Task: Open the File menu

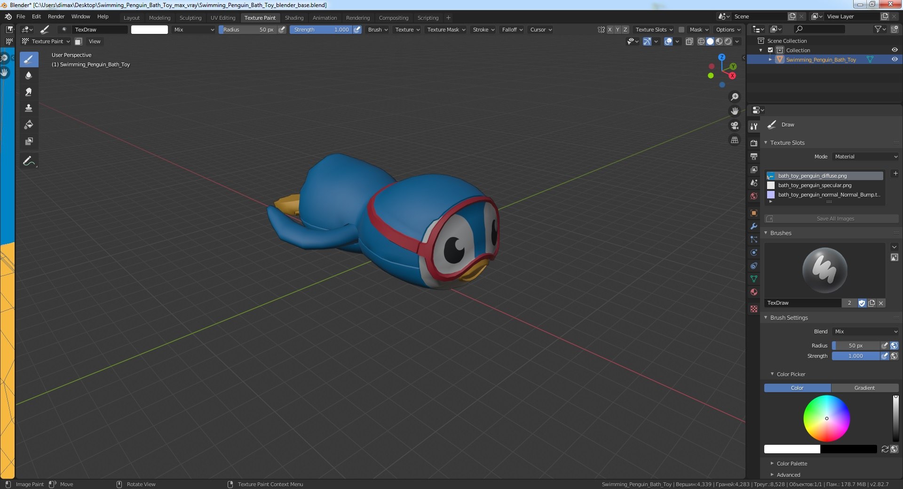Action: pyautogui.click(x=21, y=16)
